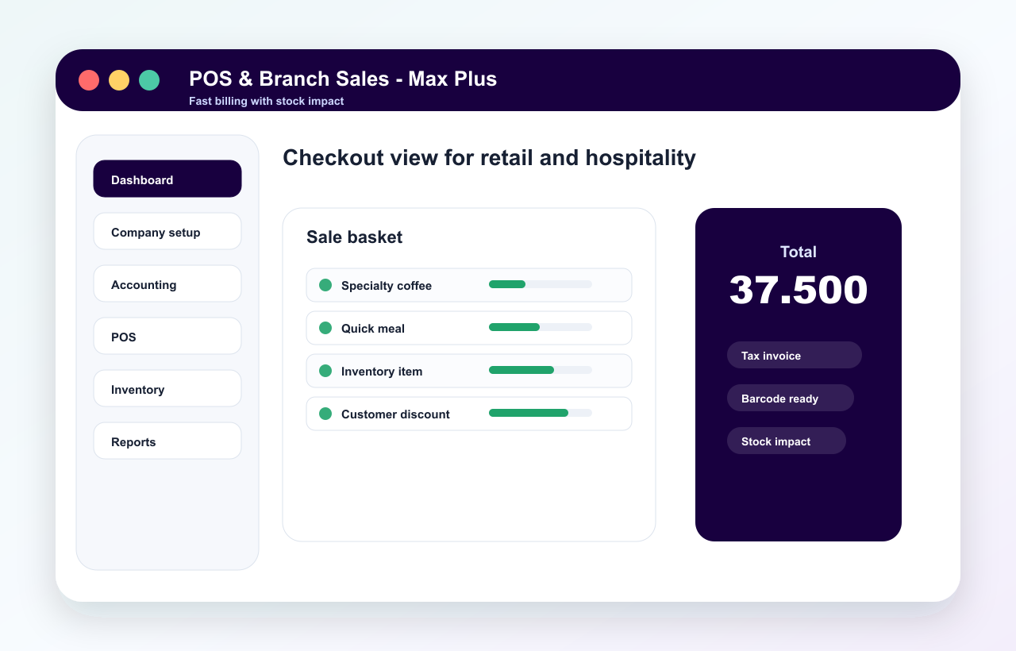Click the POS & Branch Sales title
This screenshot has height=651, width=1016.
click(343, 79)
